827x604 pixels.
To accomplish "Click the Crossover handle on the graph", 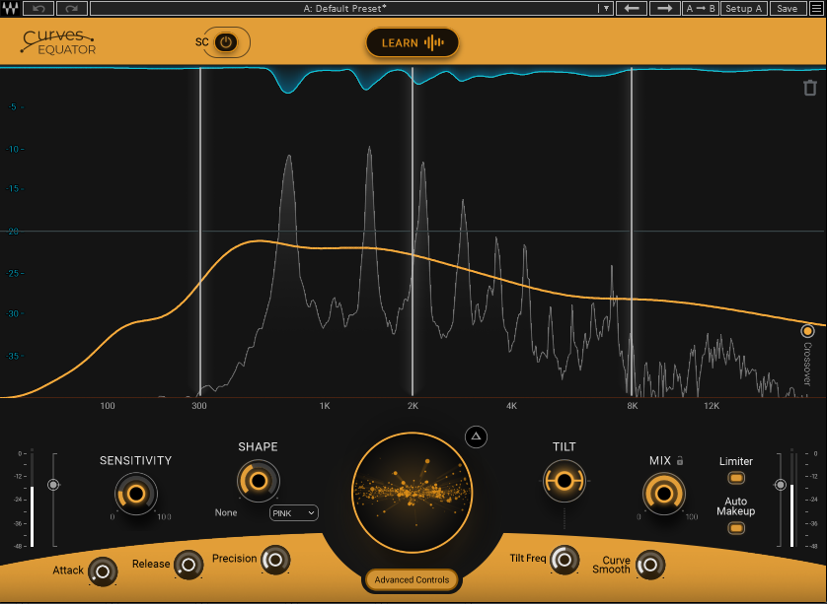I will pyautogui.click(x=807, y=331).
